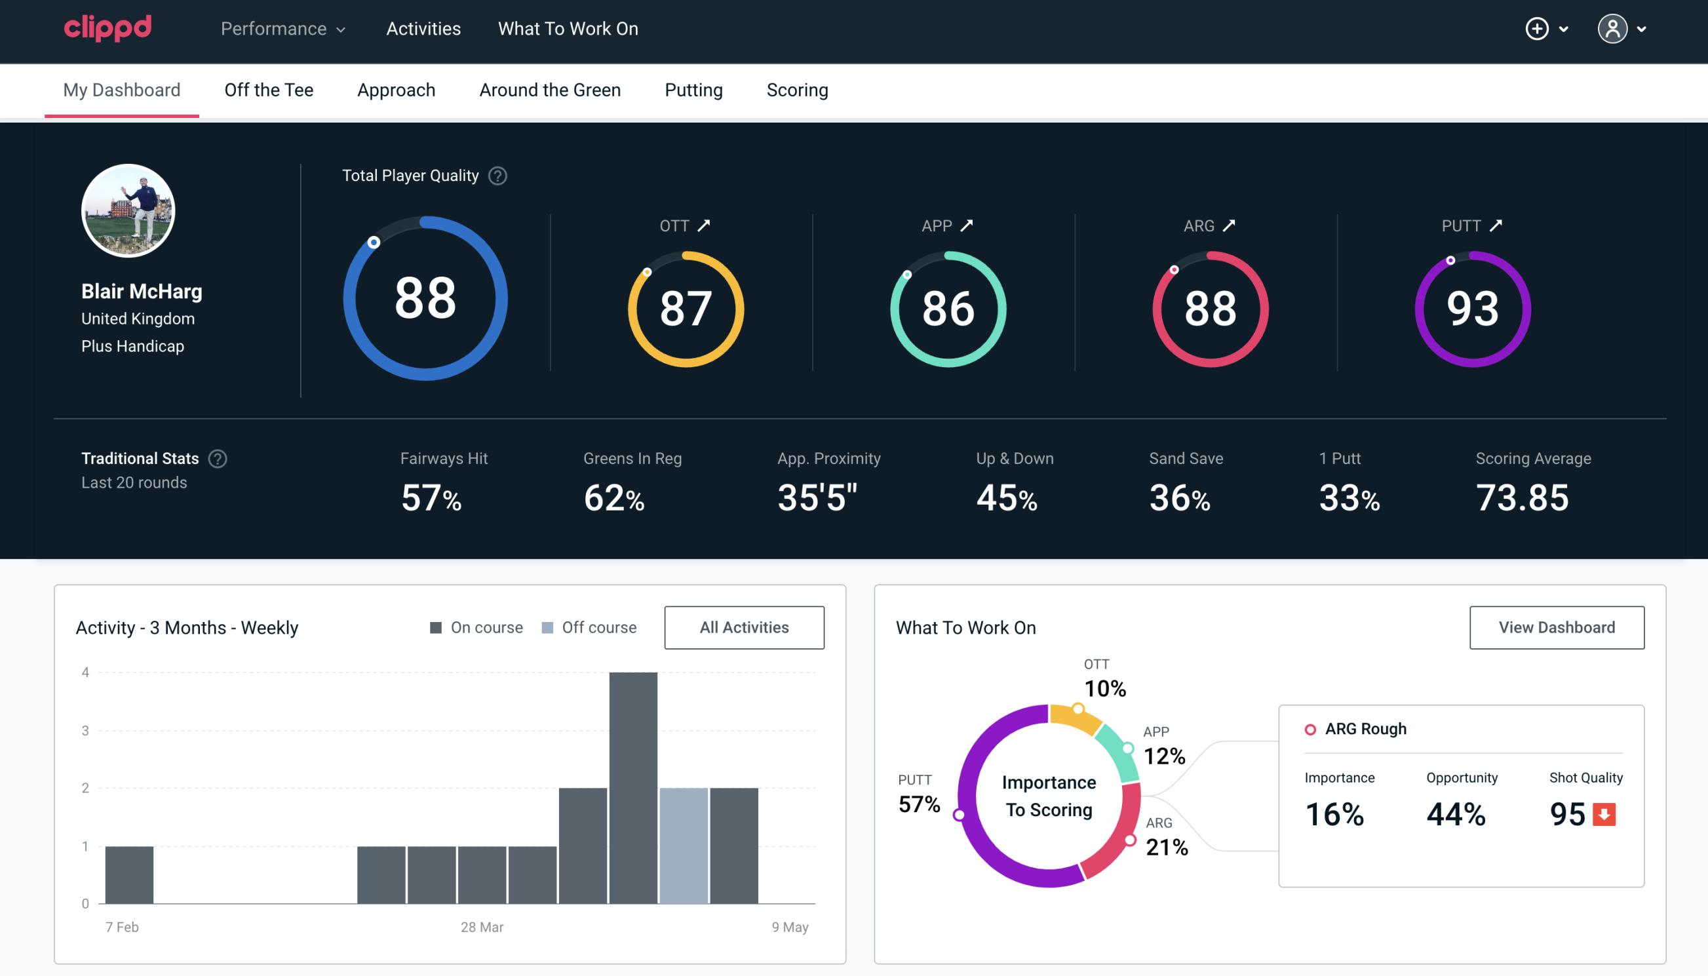The width and height of the screenshot is (1708, 976).
Task: Toggle Off course activity filter
Action: 587,627
